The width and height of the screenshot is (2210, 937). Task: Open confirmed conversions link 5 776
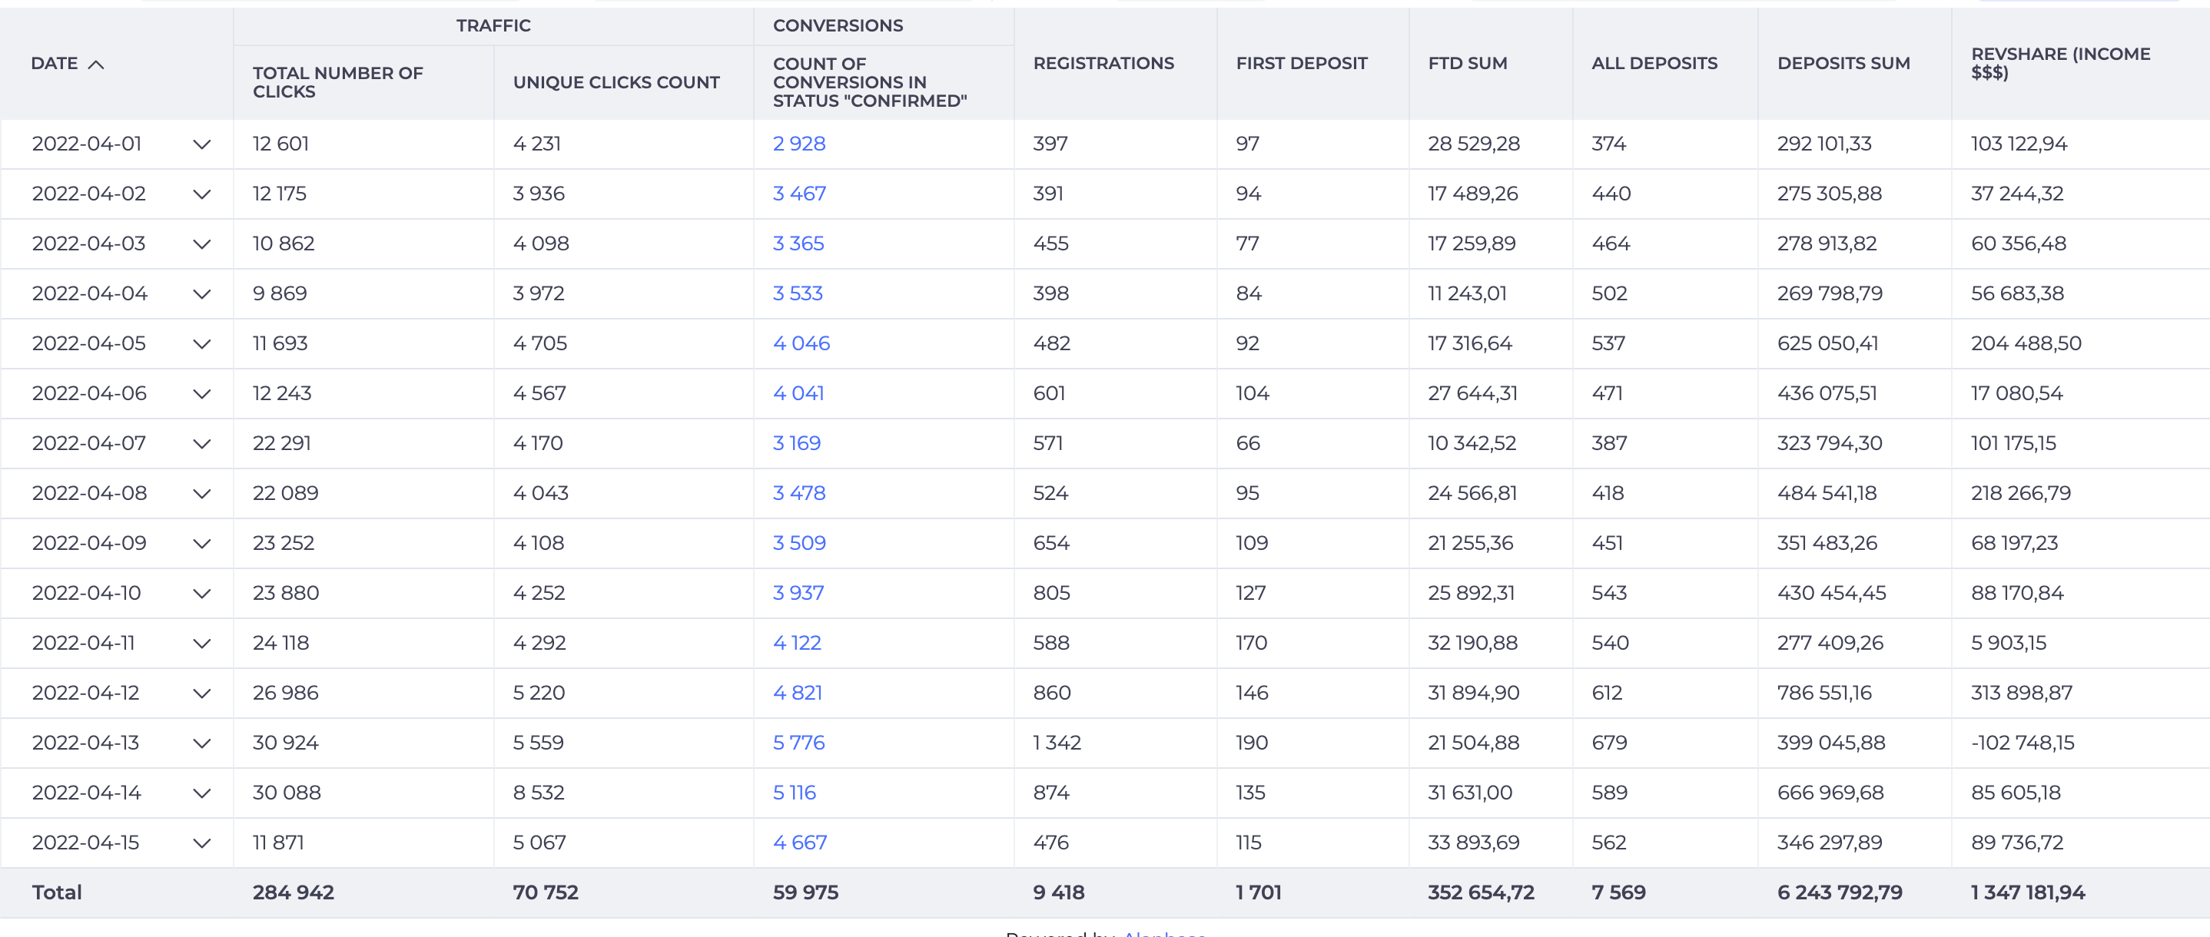click(x=798, y=743)
